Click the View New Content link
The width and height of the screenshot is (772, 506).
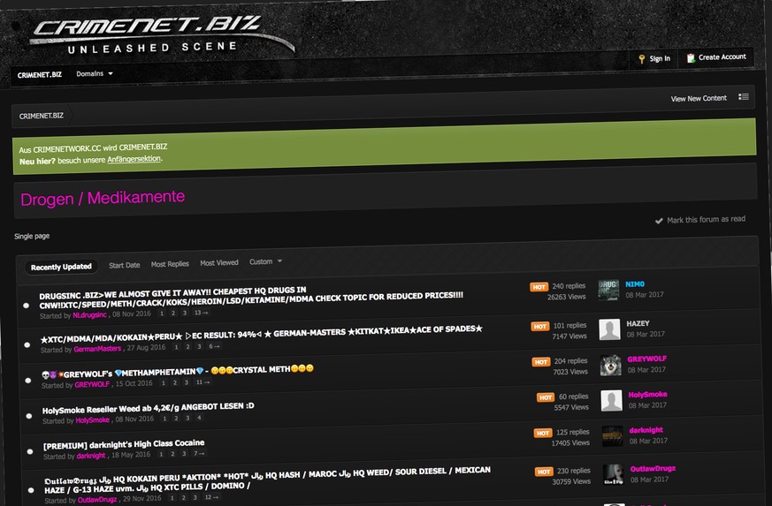699,98
